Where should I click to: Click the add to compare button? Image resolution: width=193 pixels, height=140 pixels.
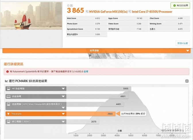[x=183, y=43]
